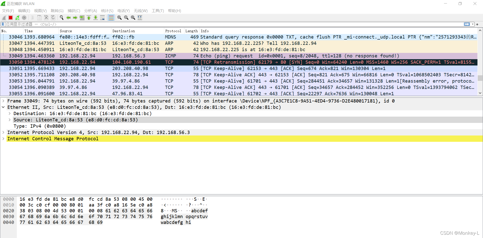The image size is (483, 238).
Task: Open the 无线(W) menu
Action: pyautogui.click(x=141, y=11)
